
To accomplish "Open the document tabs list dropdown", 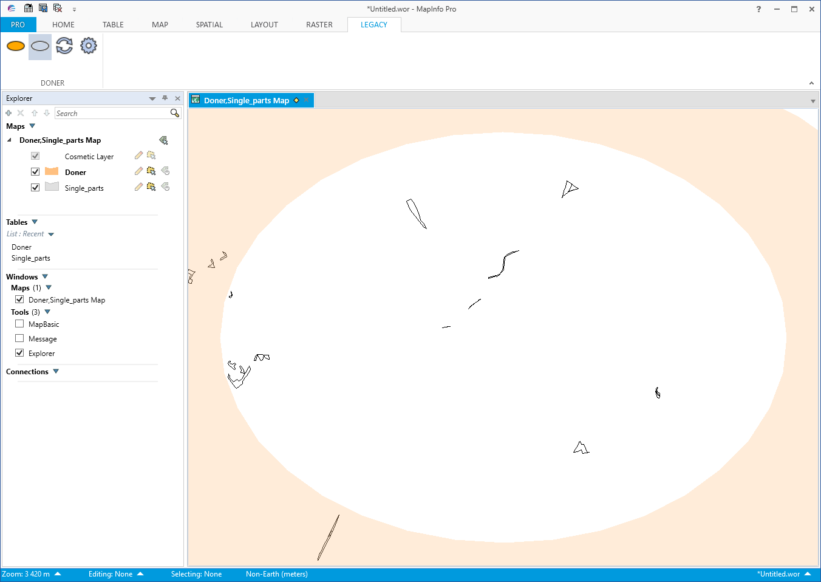I will [813, 101].
